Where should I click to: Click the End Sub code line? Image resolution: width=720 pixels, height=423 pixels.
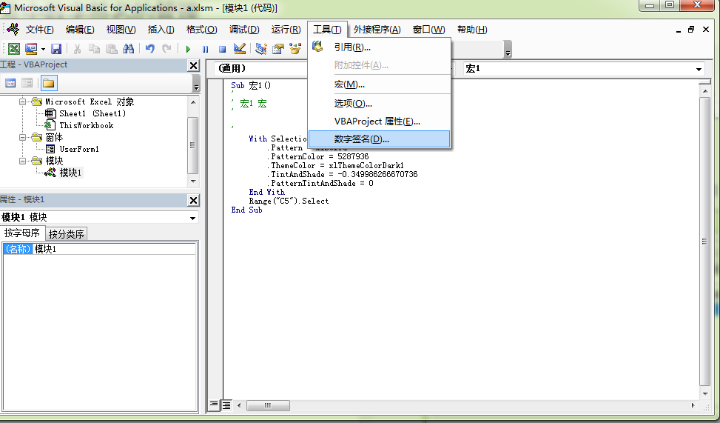[x=246, y=210]
